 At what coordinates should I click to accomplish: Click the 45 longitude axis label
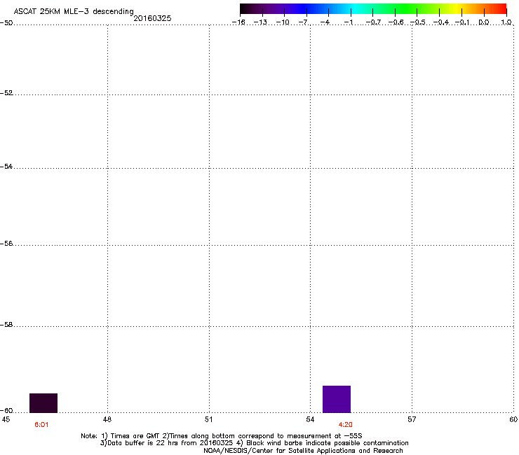(x=6, y=419)
